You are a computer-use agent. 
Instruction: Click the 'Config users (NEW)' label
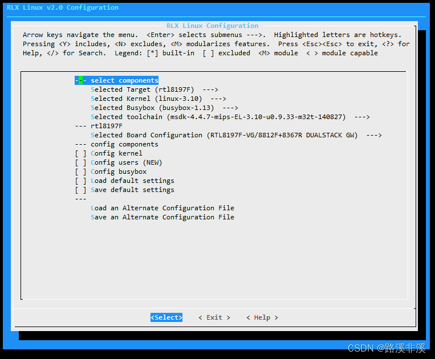click(x=127, y=162)
